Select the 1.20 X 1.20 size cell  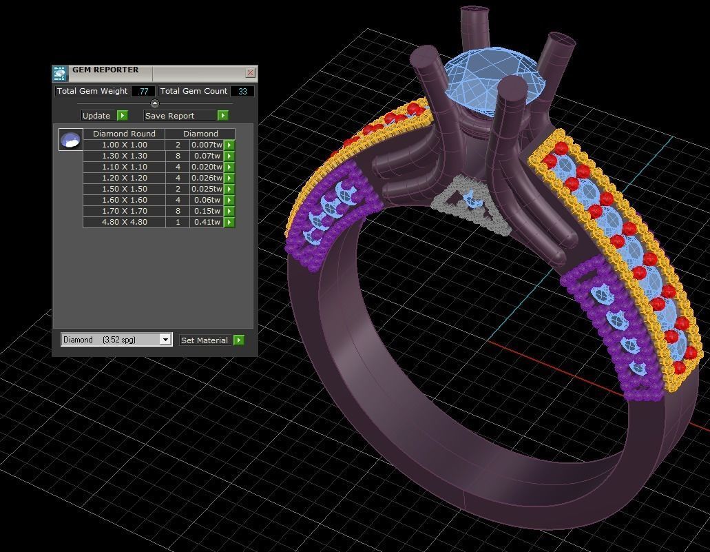[x=124, y=178]
